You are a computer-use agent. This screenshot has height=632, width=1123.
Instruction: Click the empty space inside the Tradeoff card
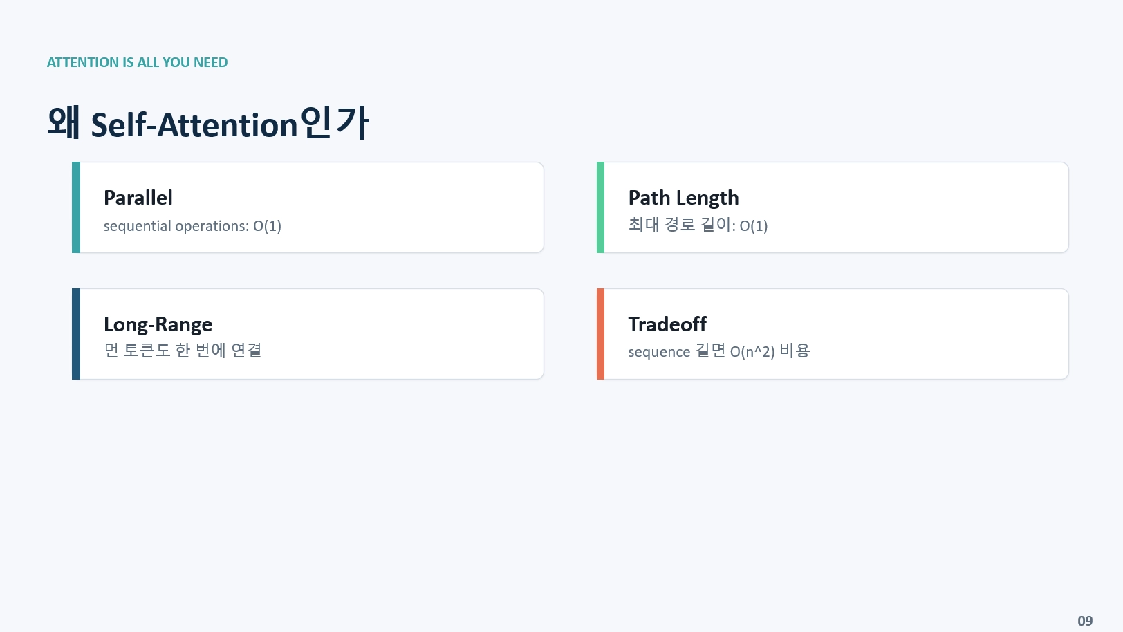(940, 334)
